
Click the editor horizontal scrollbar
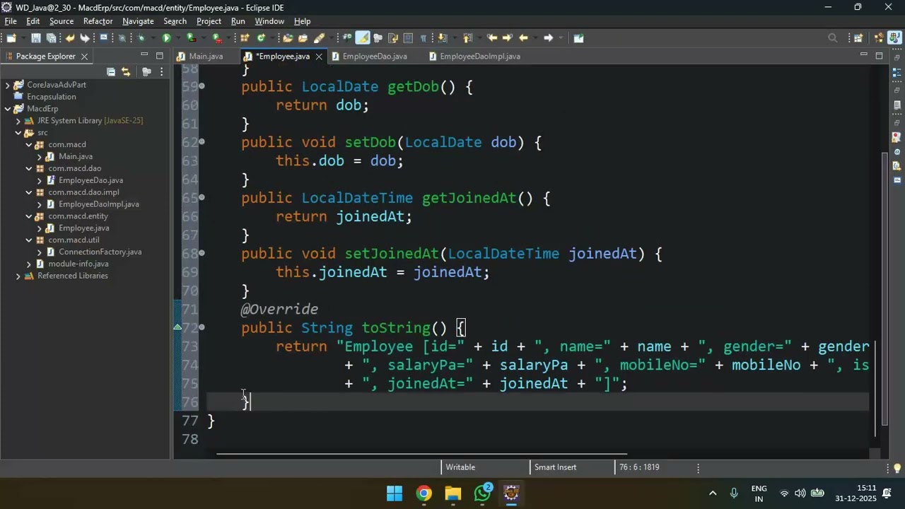tap(421, 454)
